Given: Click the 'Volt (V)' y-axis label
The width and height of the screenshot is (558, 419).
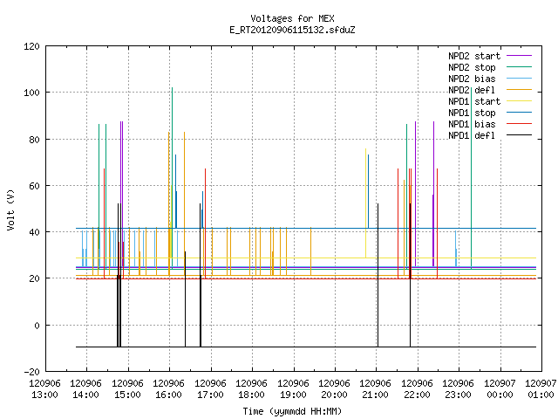Looking at the screenshot, I should [11, 209].
